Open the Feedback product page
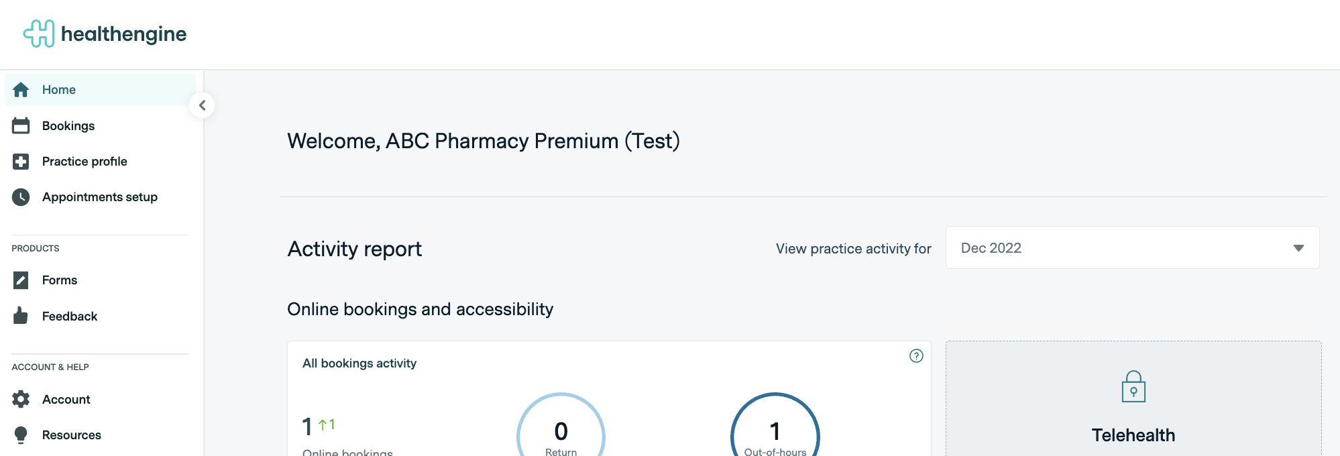The width and height of the screenshot is (1340, 456). point(70,317)
